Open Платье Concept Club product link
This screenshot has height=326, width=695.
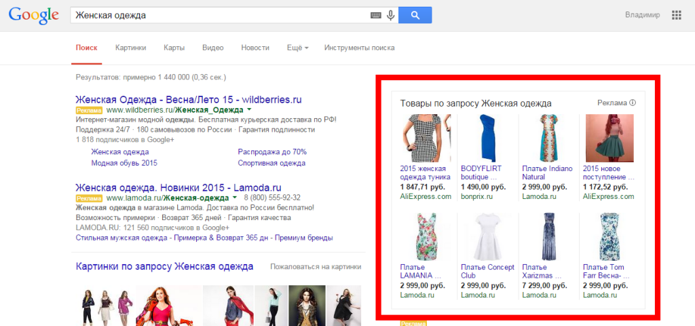tap(487, 271)
